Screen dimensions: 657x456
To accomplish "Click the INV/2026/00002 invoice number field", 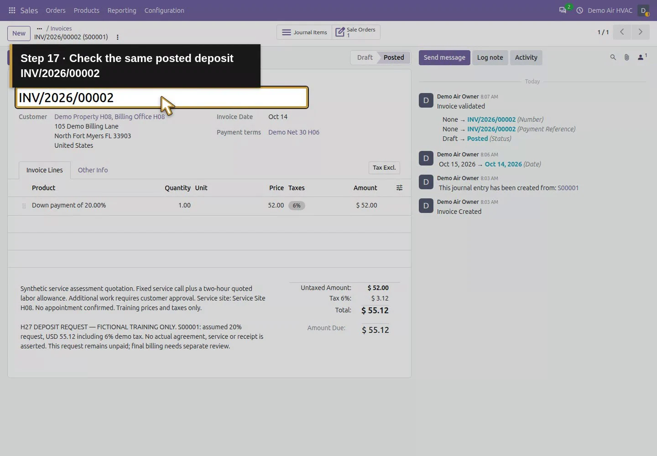I will coord(162,98).
